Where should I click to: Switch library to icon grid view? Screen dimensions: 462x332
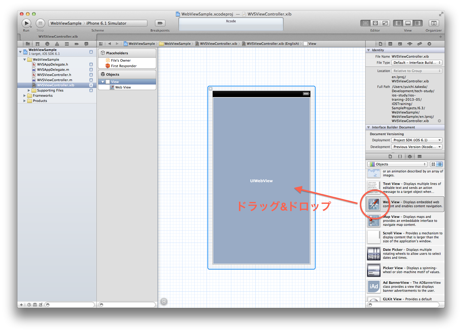click(x=433, y=164)
